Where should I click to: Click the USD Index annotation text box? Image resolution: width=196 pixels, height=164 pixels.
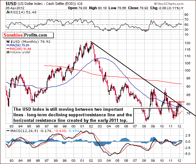pos(73,115)
